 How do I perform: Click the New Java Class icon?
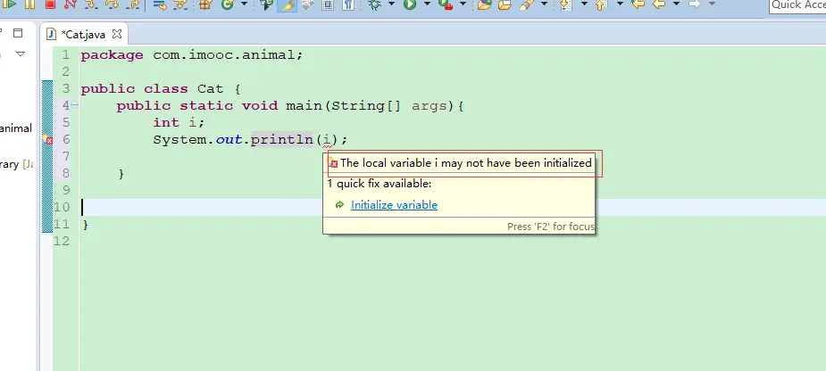[227, 4]
